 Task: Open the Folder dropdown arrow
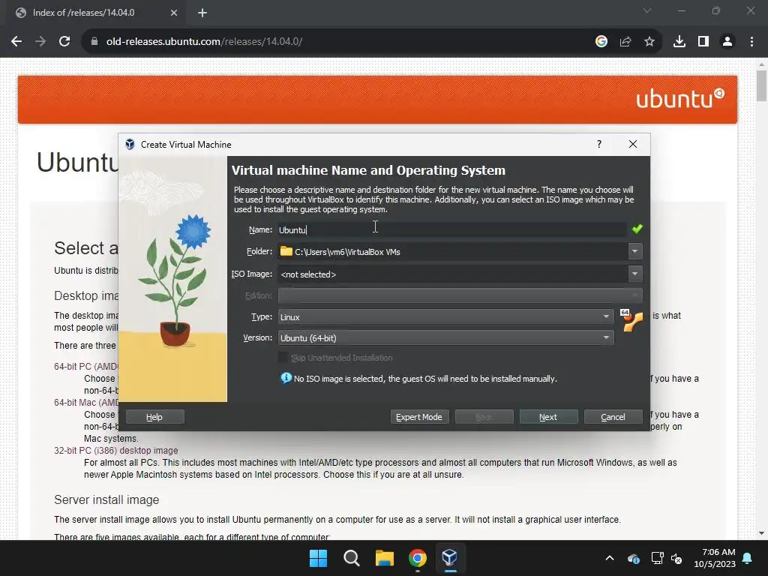click(x=634, y=251)
